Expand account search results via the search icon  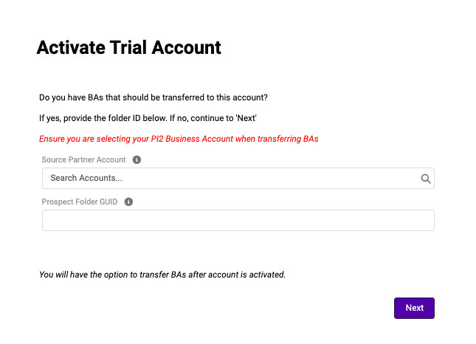[x=425, y=178]
